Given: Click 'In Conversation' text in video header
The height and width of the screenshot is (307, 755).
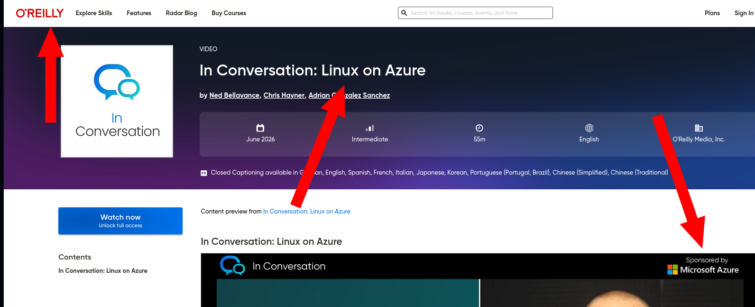Looking at the screenshot, I should pyautogui.click(x=289, y=266).
